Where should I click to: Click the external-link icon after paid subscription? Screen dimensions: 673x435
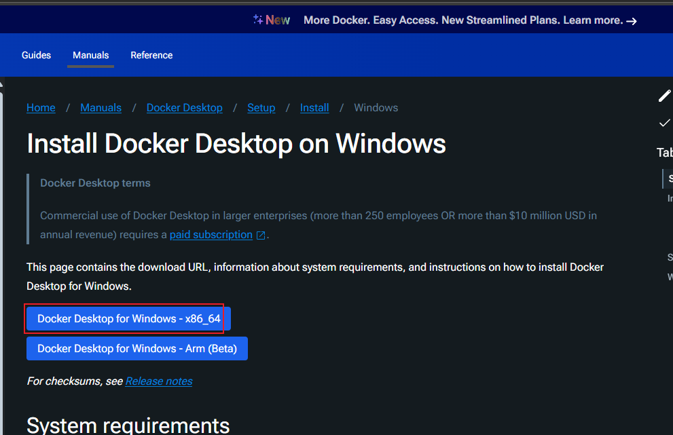(x=261, y=235)
